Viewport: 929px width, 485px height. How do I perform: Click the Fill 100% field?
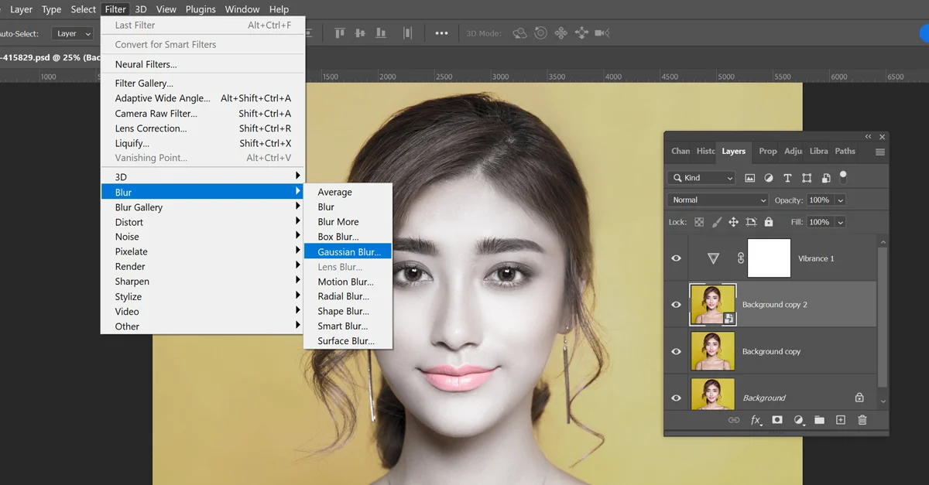[820, 222]
